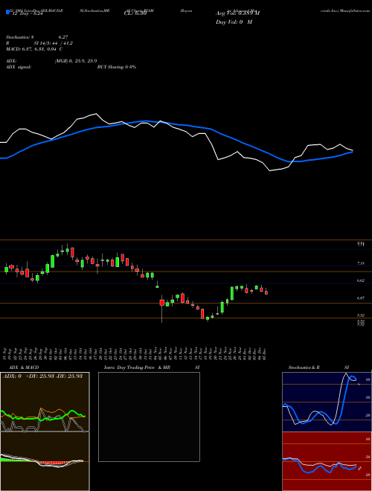Click the MACD histogram panel

pyautogui.click(x=45, y=461)
